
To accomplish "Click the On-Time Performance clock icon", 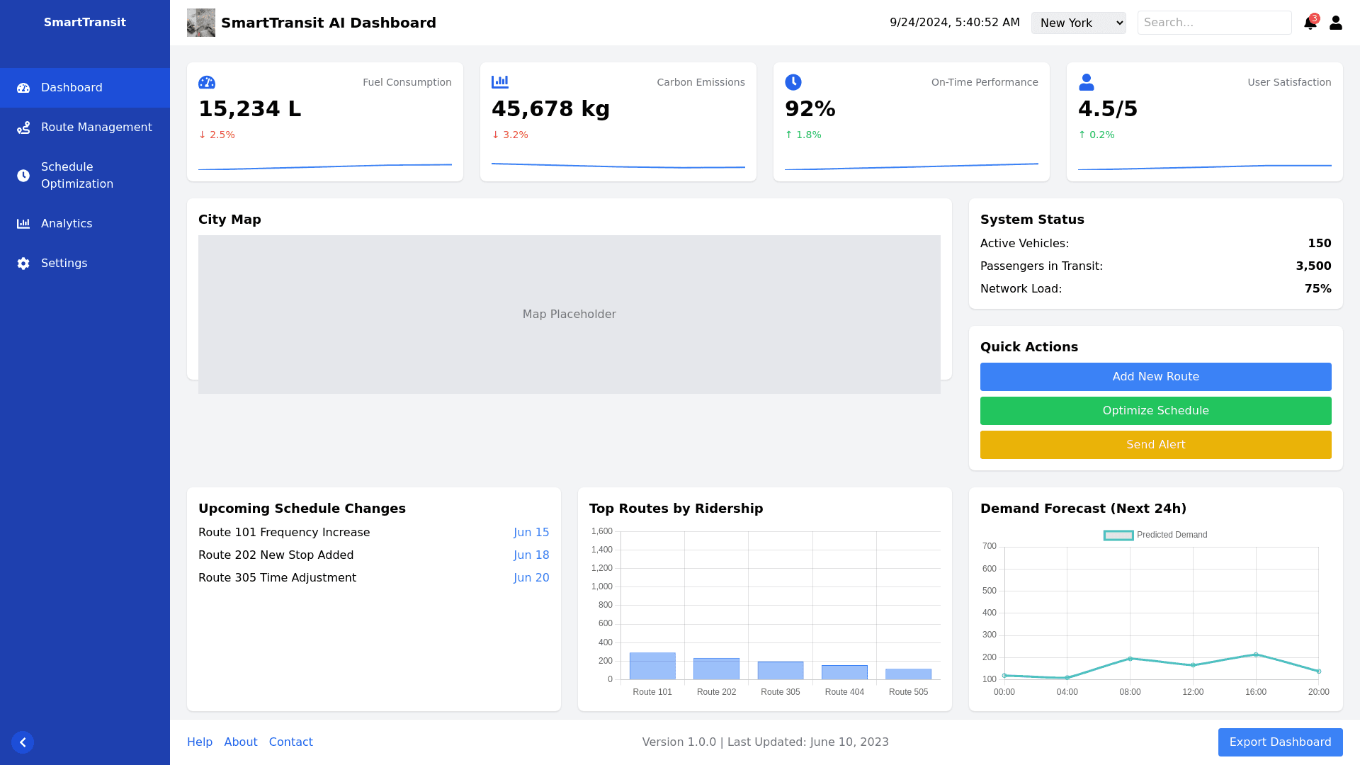I will 793,82.
